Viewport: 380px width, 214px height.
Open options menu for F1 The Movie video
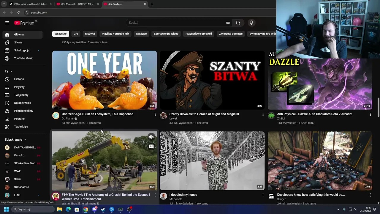point(155,195)
